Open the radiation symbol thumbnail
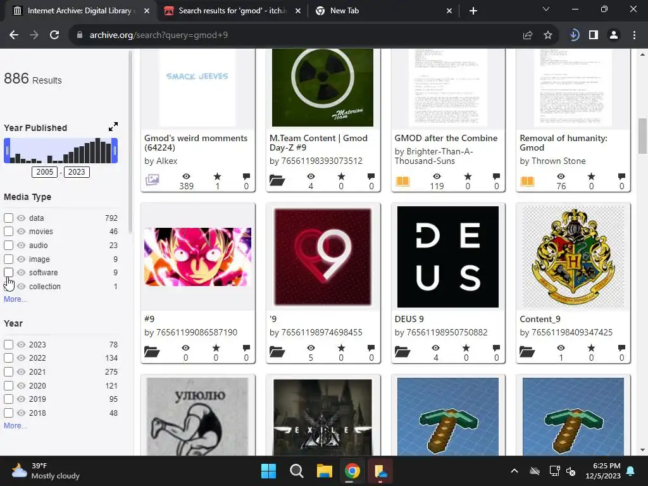The image size is (648, 486). [x=322, y=87]
